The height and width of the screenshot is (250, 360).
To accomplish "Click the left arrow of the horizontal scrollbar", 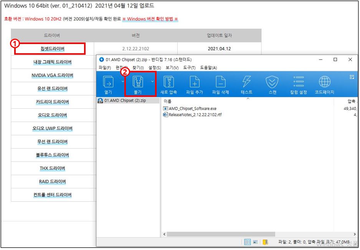I will pos(164,234).
